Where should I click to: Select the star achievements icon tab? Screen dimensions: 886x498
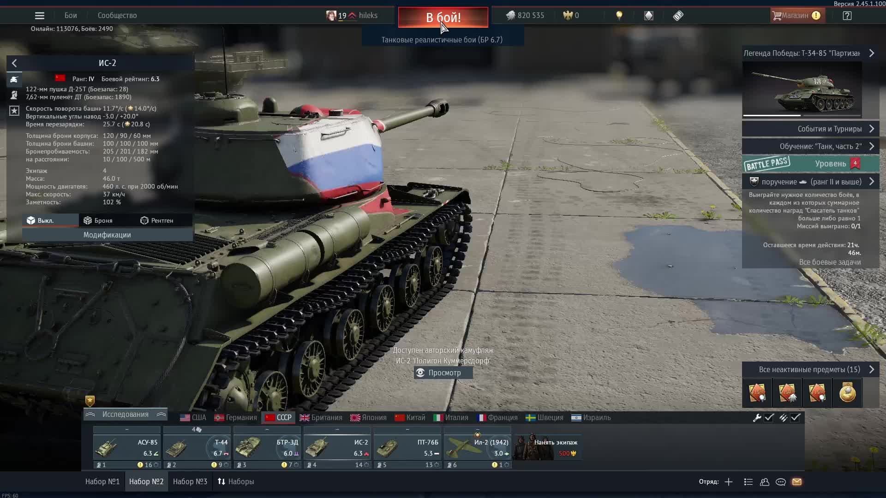(14, 111)
